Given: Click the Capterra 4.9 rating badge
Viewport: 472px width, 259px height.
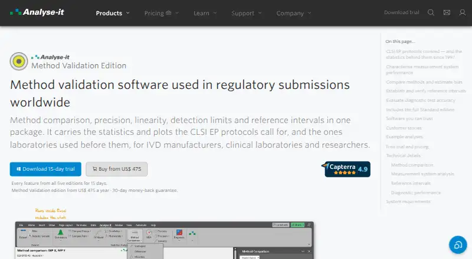Looking at the screenshot, I should coord(346,169).
